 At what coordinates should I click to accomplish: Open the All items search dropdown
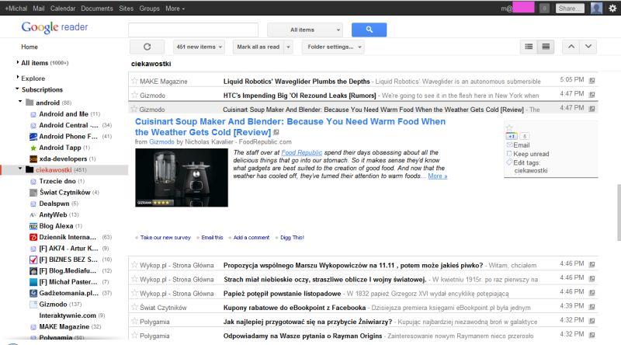(305, 30)
